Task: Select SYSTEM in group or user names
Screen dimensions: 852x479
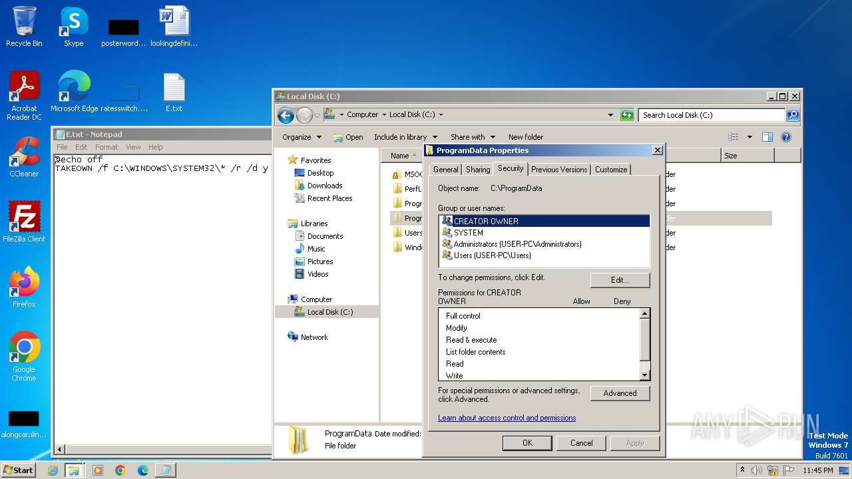Action: click(x=544, y=233)
